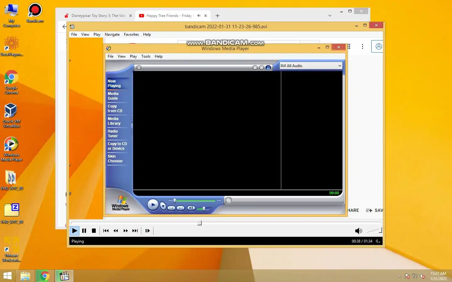Open Windows Media Player File menu
Screen dimensions: 452x282
tap(110, 56)
